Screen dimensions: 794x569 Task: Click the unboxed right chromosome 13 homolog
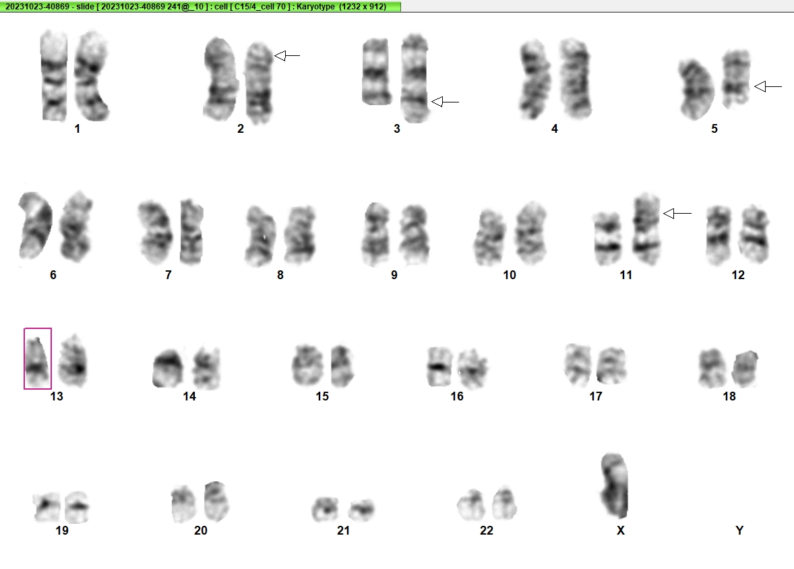click(73, 361)
